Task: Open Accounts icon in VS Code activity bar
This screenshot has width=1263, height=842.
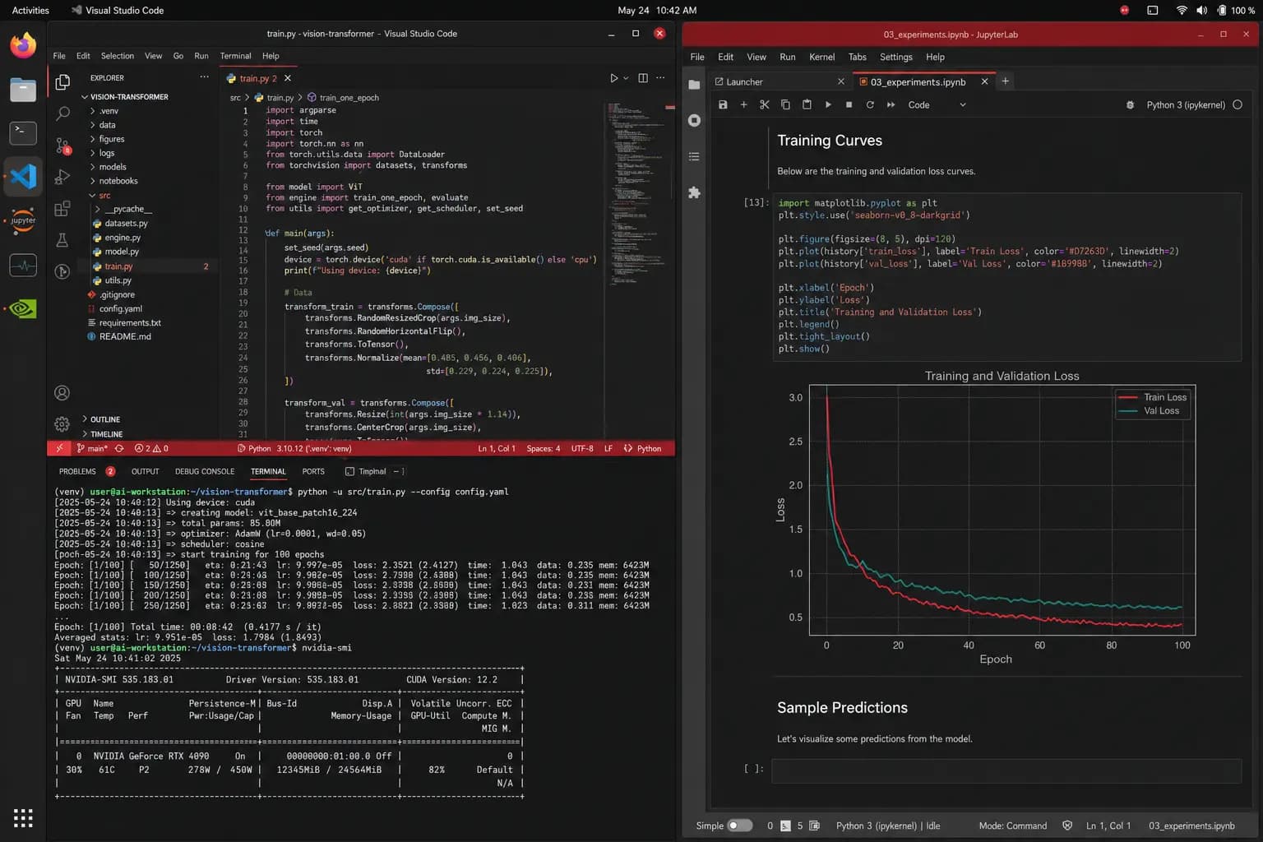Action: pos(62,393)
